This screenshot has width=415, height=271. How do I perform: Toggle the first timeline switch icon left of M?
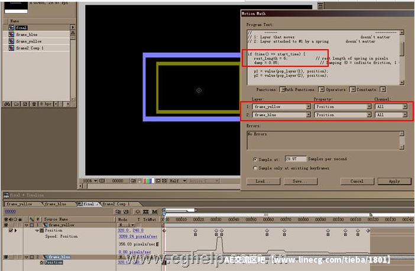click(x=118, y=212)
